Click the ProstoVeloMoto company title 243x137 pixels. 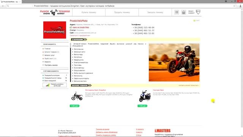coord(79,21)
